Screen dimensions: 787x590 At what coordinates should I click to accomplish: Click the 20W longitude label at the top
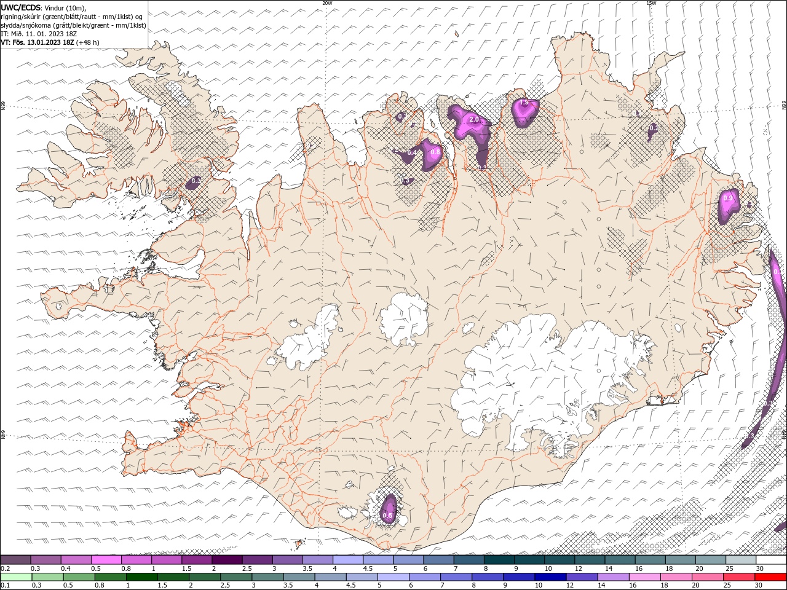327,3
